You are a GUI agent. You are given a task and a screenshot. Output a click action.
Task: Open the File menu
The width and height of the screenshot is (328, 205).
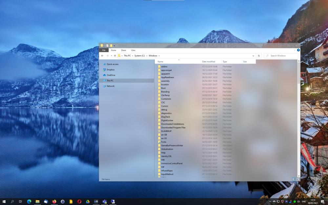tap(104, 50)
